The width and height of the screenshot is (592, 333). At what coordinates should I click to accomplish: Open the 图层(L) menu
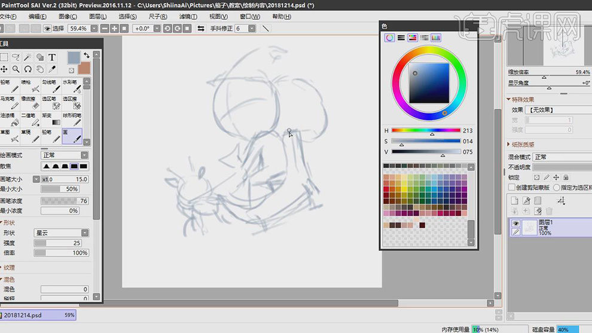pyautogui.click(x=98, y=17)
